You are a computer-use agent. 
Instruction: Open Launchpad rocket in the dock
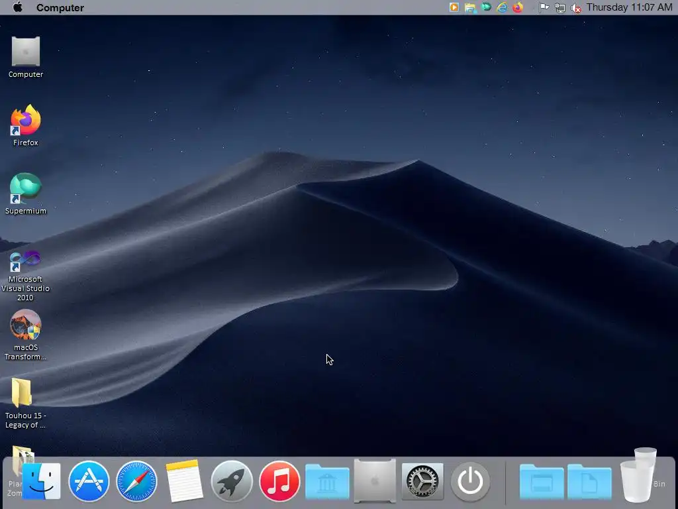(x=232, y=481)
